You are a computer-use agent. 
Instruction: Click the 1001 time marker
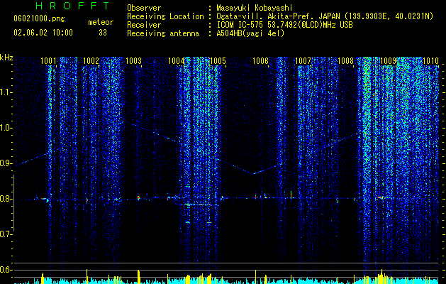point(48,60)
